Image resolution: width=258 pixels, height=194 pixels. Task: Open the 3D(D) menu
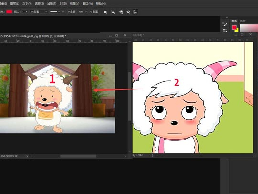[63, 4]
